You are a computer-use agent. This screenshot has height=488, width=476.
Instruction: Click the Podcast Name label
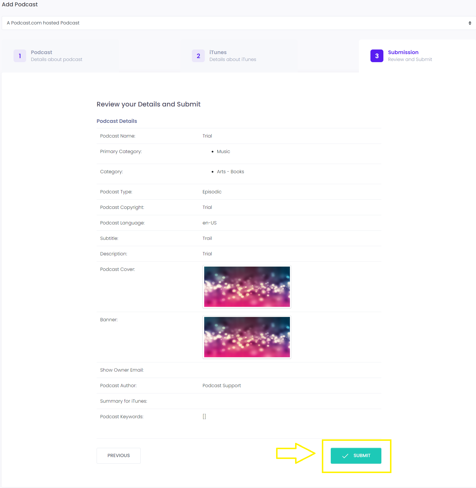pyautogui.click(x=118, y=136)
